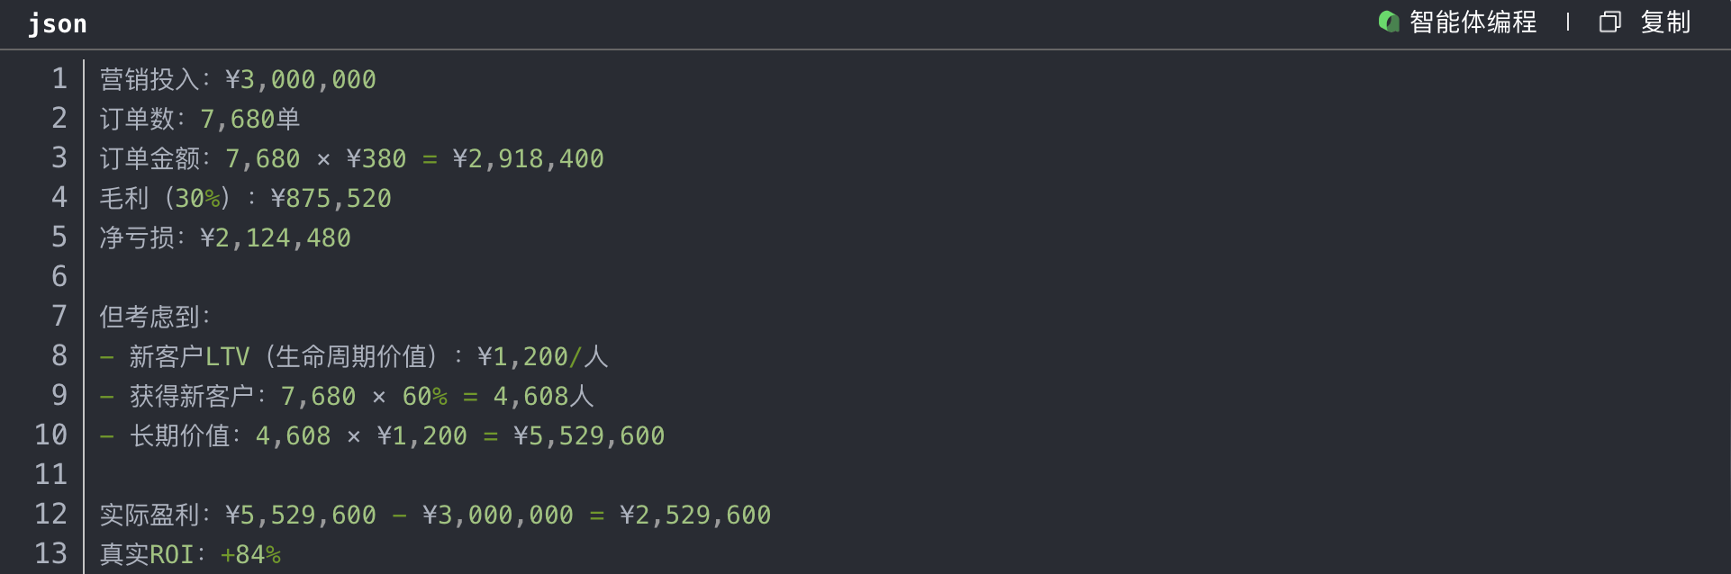Click the ¥2,529,600 actual profit value

[695, 516]
